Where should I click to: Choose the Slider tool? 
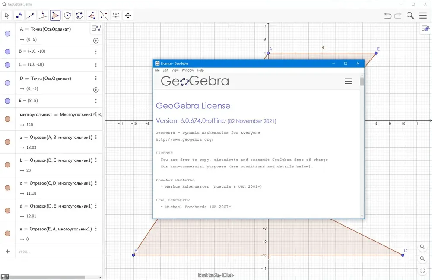pos(116,16)
